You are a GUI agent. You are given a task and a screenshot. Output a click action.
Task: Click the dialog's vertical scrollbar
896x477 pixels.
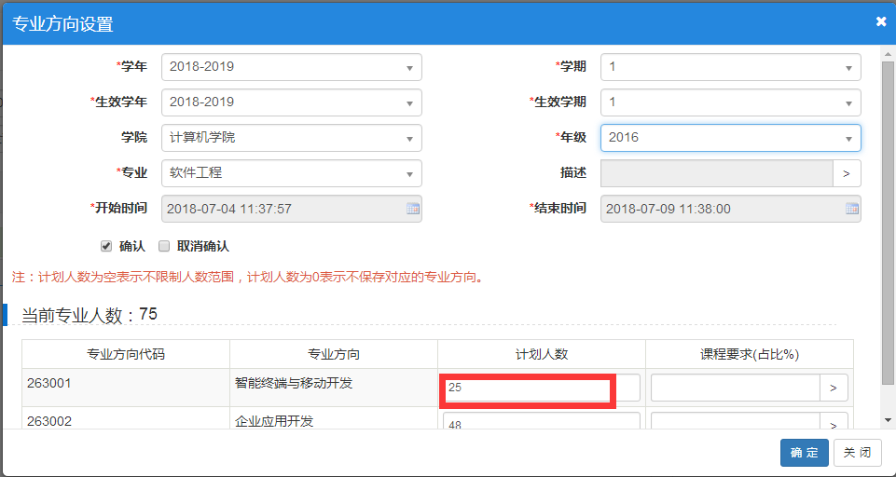[x=888, y=224]
